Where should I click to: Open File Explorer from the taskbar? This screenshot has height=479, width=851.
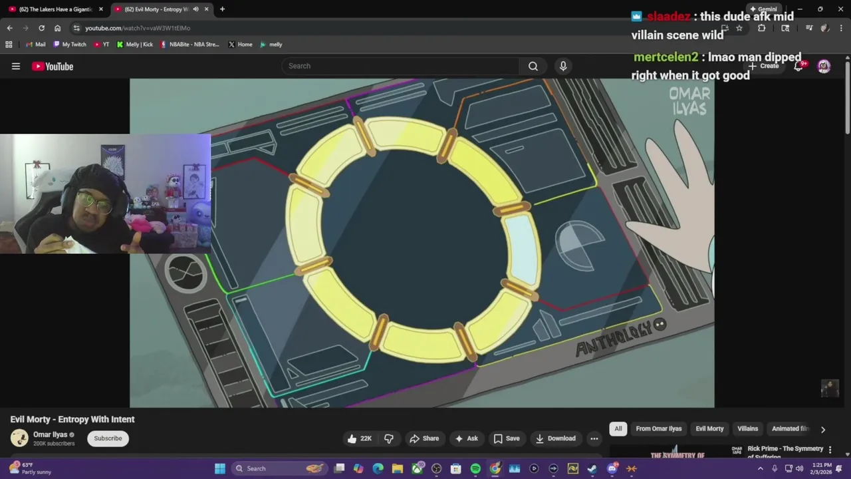398,468
